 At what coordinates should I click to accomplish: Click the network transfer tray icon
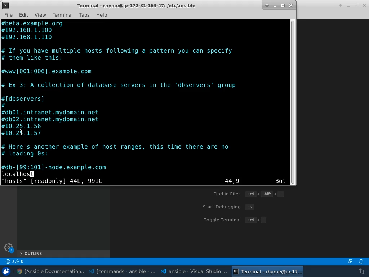pyautogui.click(x=362, y=272)
